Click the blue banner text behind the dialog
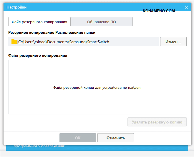The image size is (194, 157). pyautogui.click(x=40, y=146)
